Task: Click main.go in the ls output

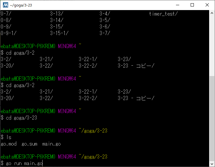Action: click(51, 144)
